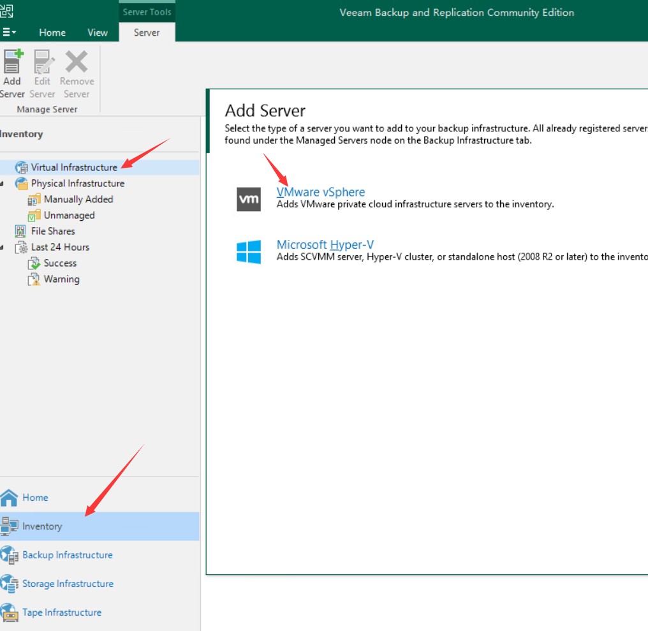Click the Edit Server ribbon icon
Image resolution: width=648 pixels, height=631 pixels.
pos(43,62)
